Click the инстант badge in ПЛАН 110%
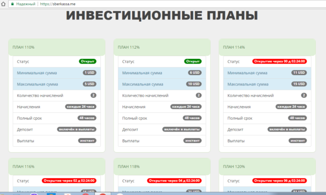The image size is (326, 195). tap(87, 140)
